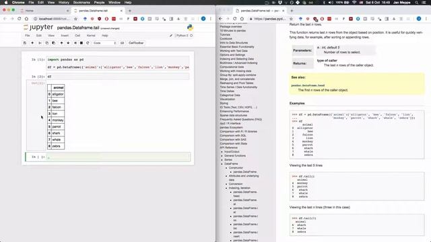Rename the notebook title pandas.Dataframe.tail
431x242 pixels.
pos(78,28)
